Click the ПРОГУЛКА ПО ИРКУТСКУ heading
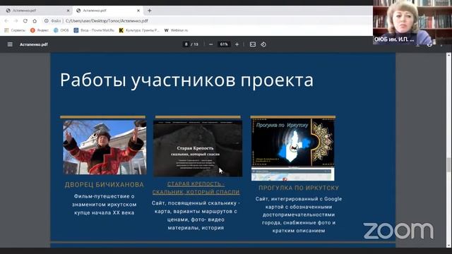This screenshot has width=452, height=254. (x=299, y=188)
